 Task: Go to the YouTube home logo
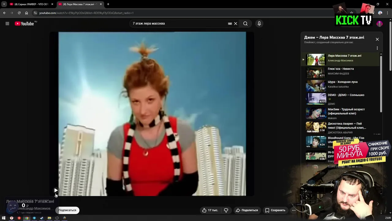click(x=24, y=24)
